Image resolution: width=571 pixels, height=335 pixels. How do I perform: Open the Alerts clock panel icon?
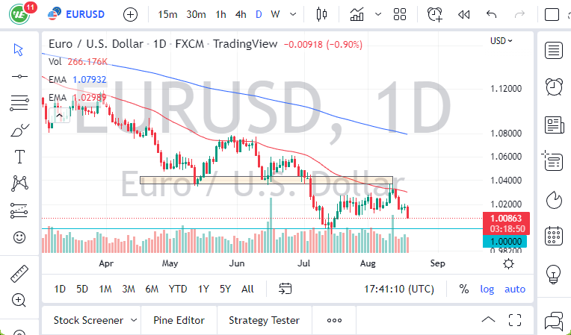point(554,87)
